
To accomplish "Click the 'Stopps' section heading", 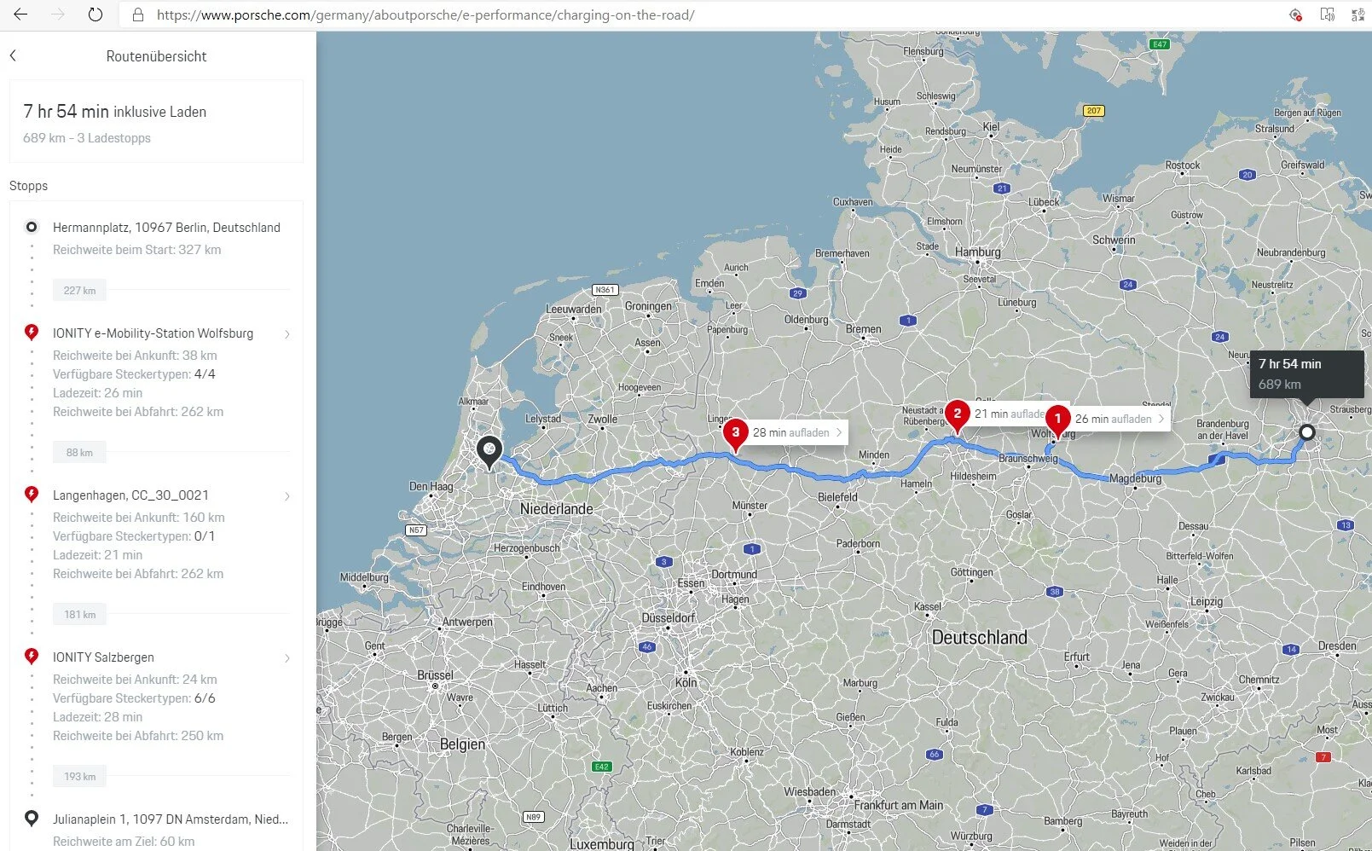I will pos(28,186).
